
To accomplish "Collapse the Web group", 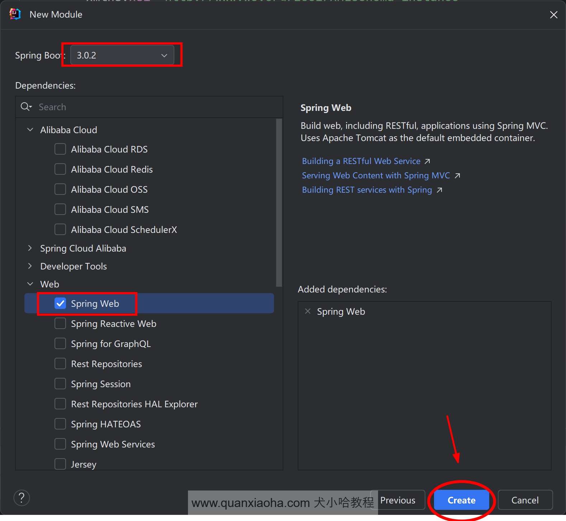I will pos(30,284).
